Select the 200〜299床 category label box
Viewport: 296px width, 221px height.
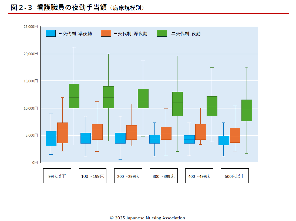(x=128, y=176)
